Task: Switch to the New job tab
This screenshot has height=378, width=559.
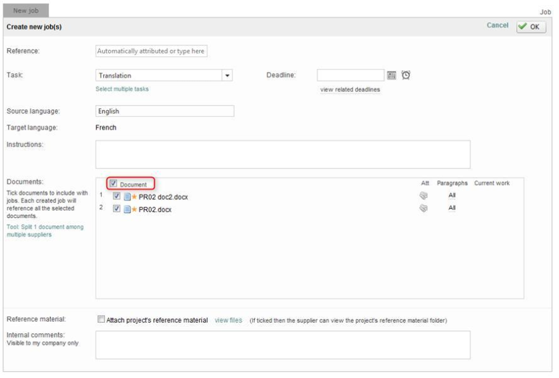Action: click(25, 11)
